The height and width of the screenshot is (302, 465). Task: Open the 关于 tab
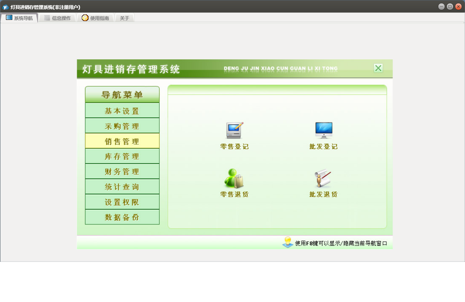click(125, 18)
